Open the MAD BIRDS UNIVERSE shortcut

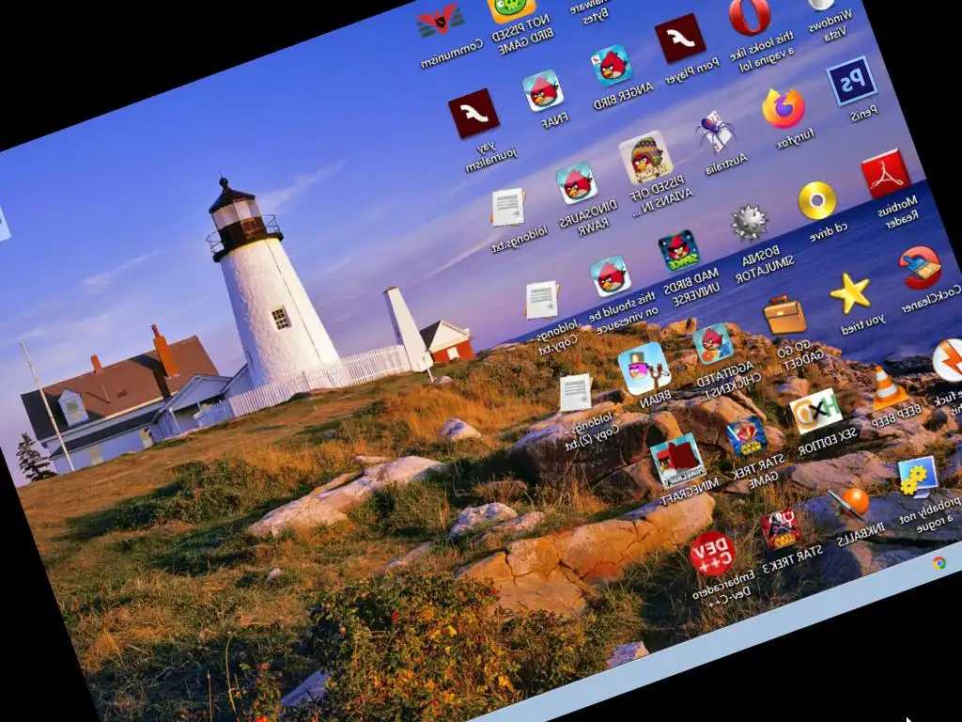679,251
